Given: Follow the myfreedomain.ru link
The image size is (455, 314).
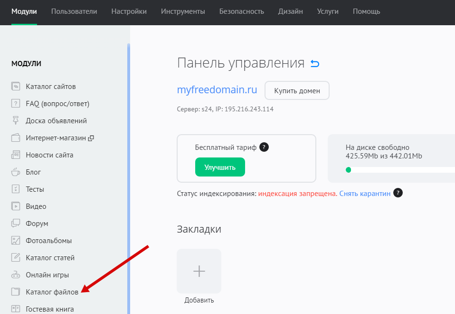Looking at the screenshot, I should coord(217,90).
